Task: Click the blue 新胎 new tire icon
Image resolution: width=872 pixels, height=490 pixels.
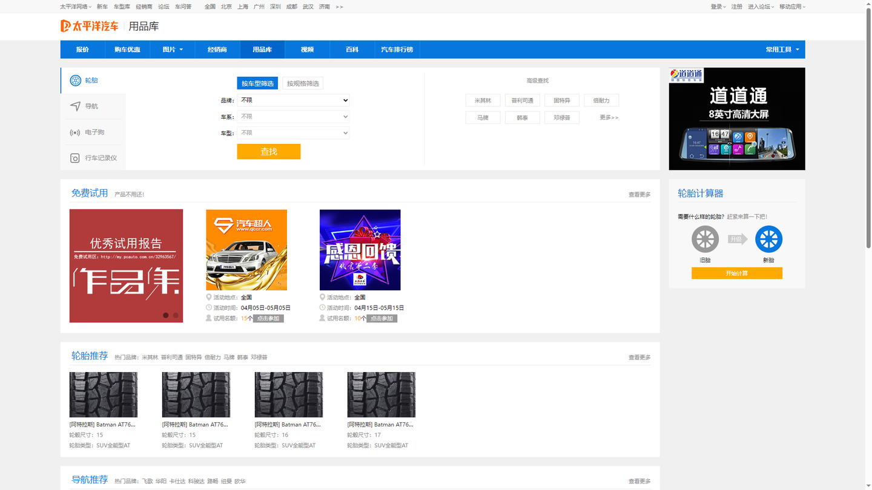Action: tap(768, 239)
